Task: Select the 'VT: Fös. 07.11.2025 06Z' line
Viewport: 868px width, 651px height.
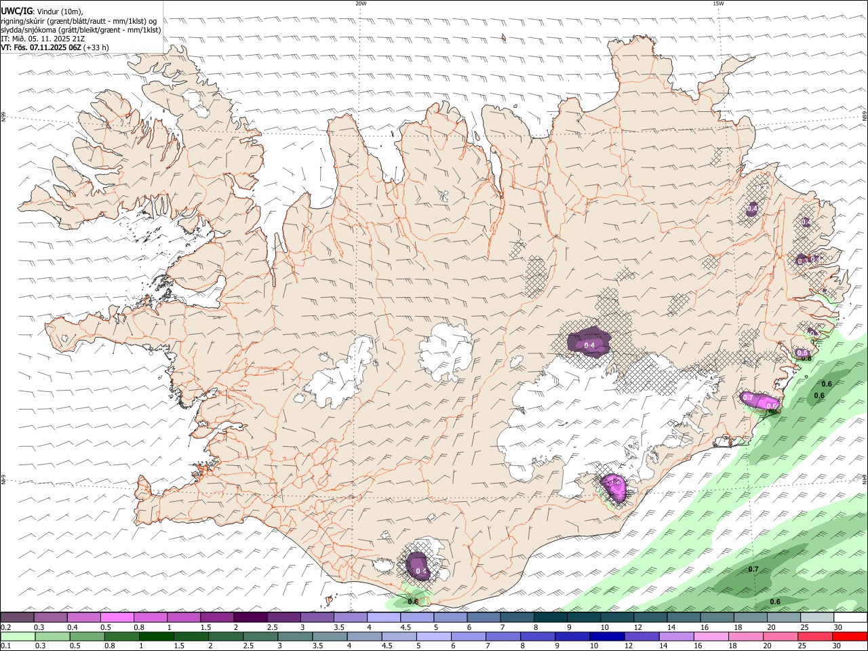Action: click(40, 47)
